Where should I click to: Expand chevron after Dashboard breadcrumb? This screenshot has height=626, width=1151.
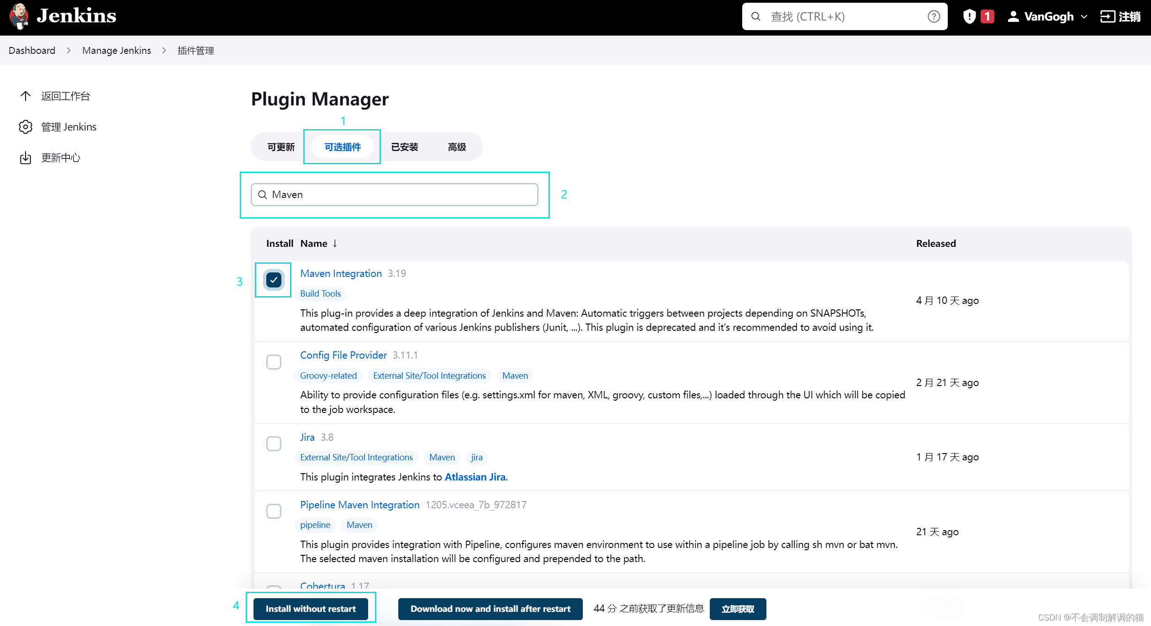tap(69, 51)
